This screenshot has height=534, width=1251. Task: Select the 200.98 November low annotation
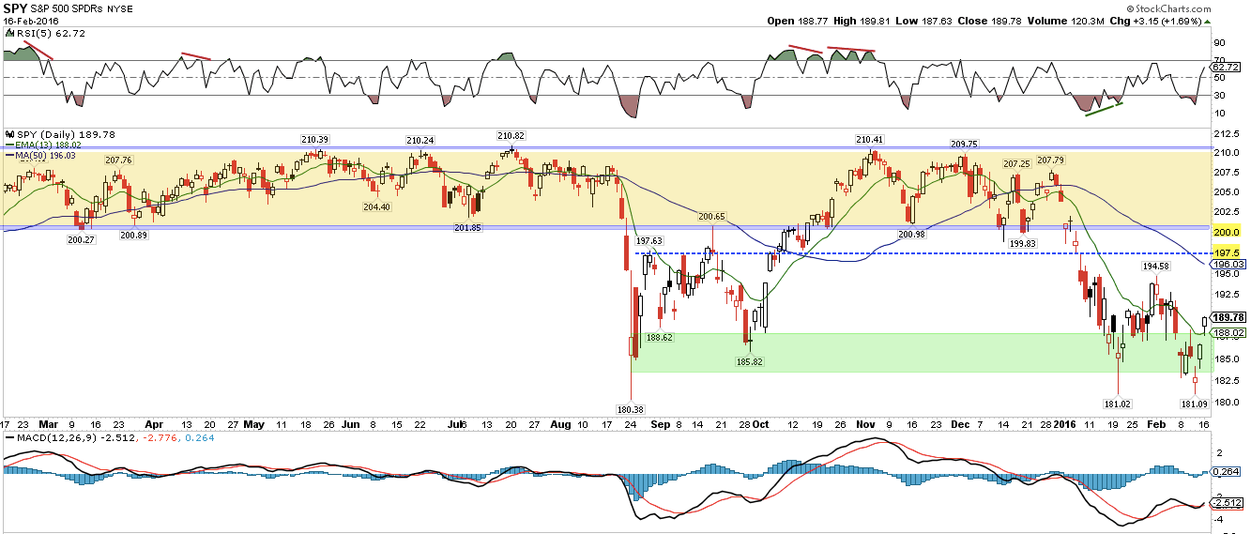click(912, 234)
